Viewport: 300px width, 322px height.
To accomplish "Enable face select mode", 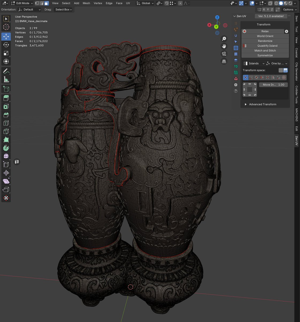I will [x=47, y=3].
